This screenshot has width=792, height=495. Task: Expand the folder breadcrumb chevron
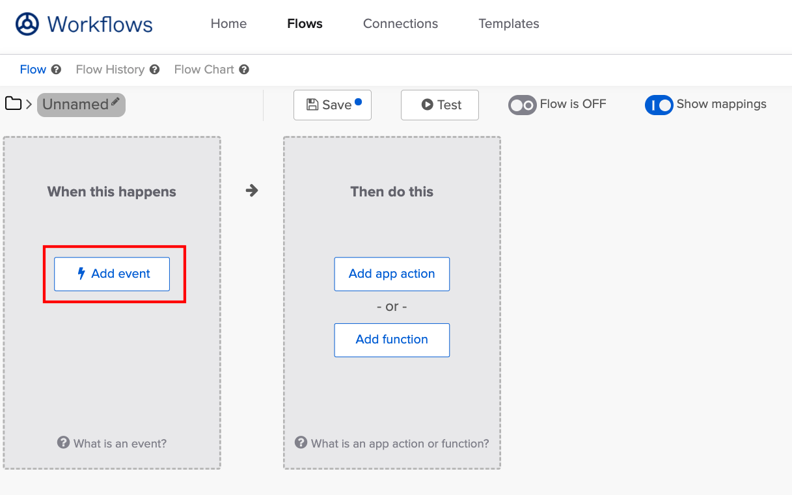pyautogui.click(x=29, y=104)
